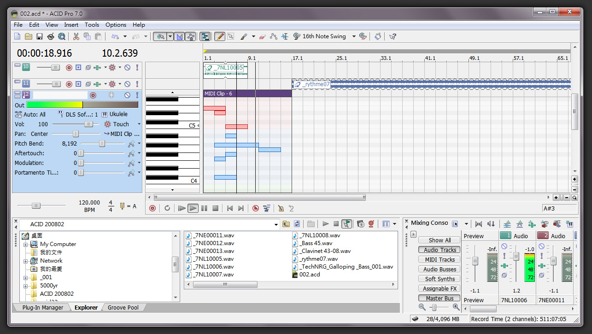Select the Erase tool

[x=263, y=36]
